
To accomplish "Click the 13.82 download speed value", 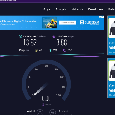I will [x=30, y=42].
